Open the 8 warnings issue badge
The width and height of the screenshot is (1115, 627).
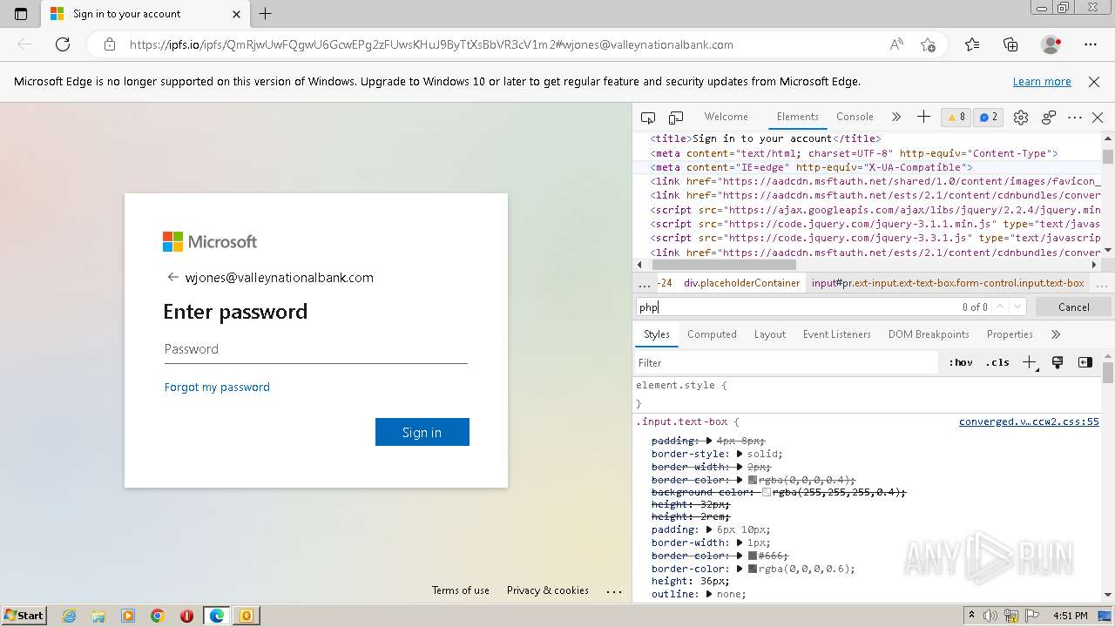[956, 117]
